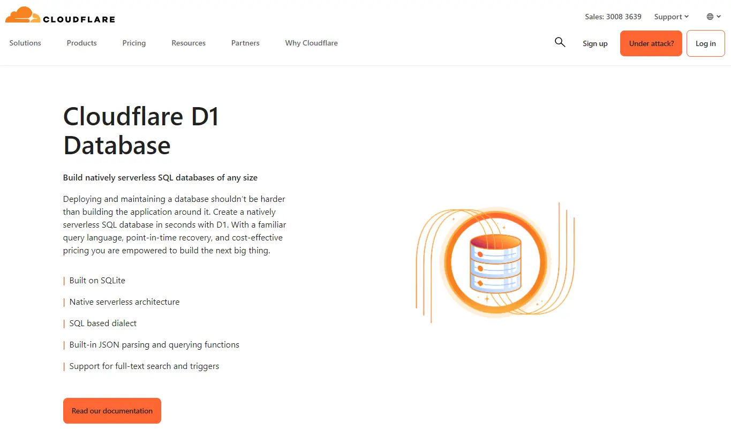Click Read our documentation button
Screen dimensions: 731x437
pyautogui.click(x=112, y=411)
